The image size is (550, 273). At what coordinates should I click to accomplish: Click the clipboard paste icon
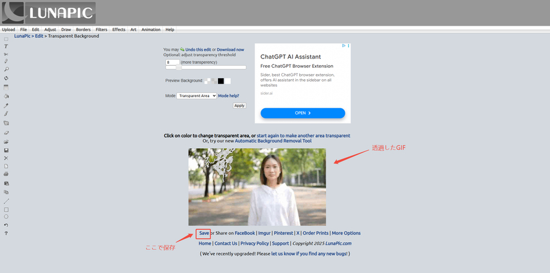tap(6, 183)
